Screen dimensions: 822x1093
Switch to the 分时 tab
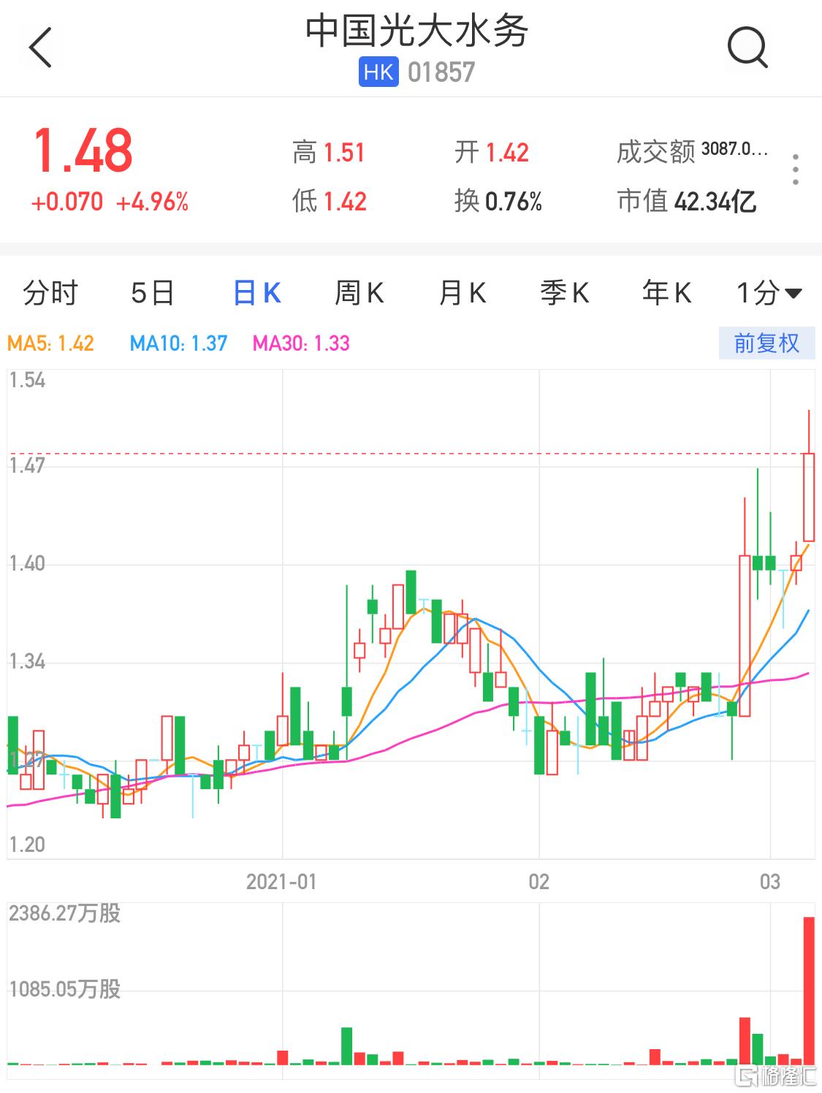[50, 294]
